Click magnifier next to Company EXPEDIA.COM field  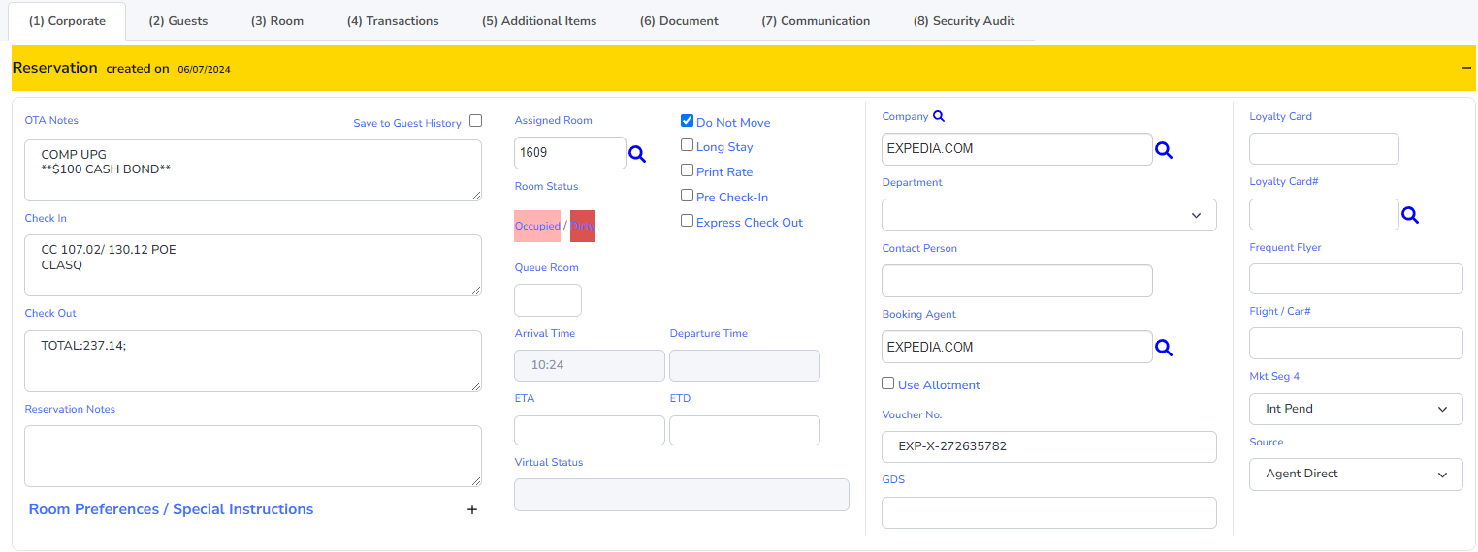tap(1164, 150)
